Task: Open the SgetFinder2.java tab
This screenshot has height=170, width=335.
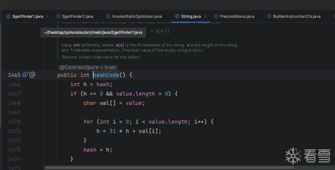Action: click(77, 17)
